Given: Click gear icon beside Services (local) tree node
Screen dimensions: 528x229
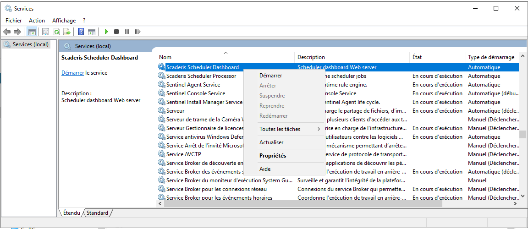Looking at the screenshot, I should (7, 44).
